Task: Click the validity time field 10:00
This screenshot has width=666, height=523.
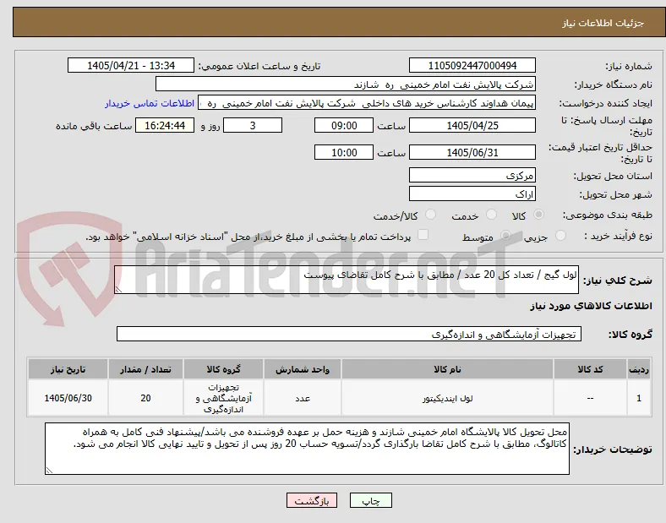Action: (x=344, y=152)
